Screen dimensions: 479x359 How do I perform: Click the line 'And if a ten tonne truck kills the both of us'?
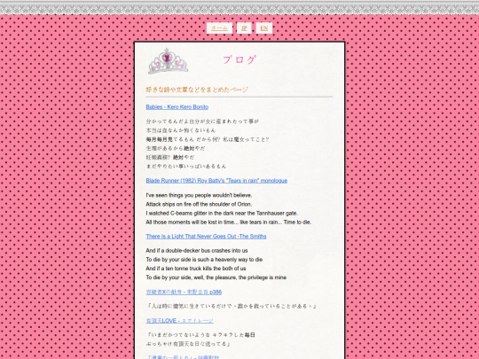click(196, 269)
